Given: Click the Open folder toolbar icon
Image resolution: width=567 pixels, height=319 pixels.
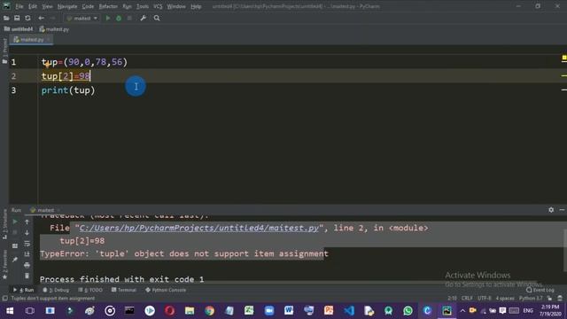Looking at the screenshot, I should 6,18.
